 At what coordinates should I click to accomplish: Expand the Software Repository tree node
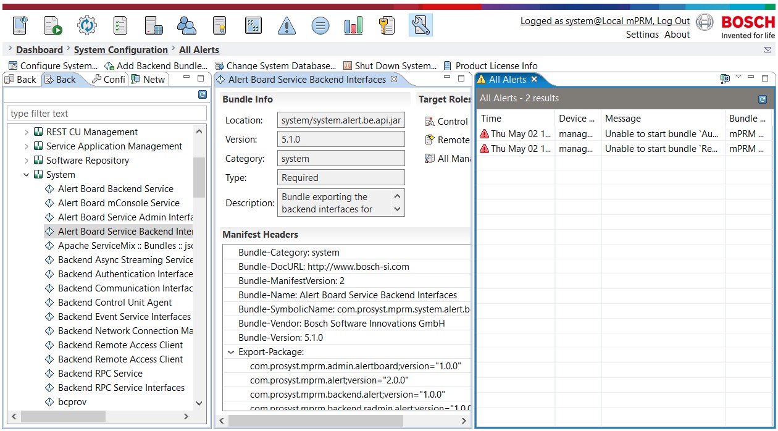(x=27, y=161)
